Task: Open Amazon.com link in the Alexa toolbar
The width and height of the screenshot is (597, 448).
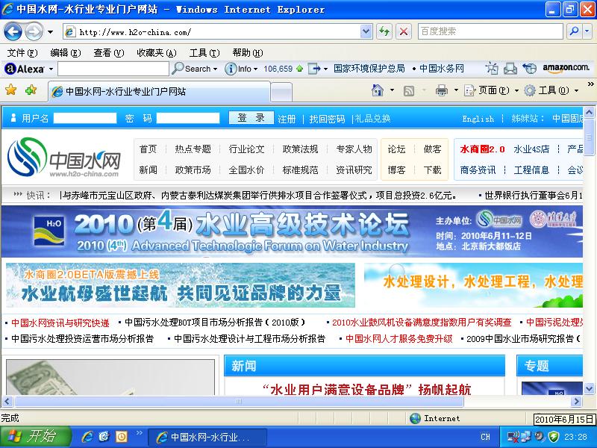Action: [x=566, y=68]
